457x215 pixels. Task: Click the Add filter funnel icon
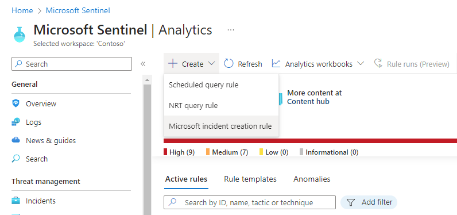pyautogui.click(x=351, y=202)
